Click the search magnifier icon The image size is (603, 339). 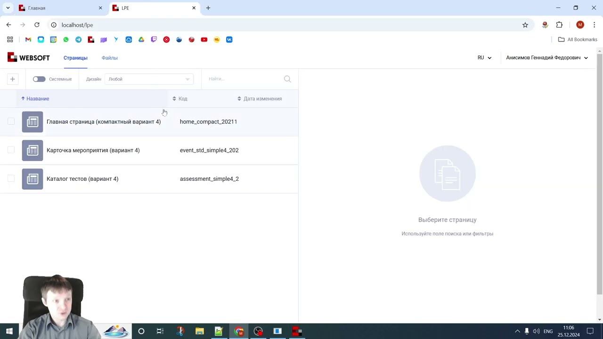point(287,79)
